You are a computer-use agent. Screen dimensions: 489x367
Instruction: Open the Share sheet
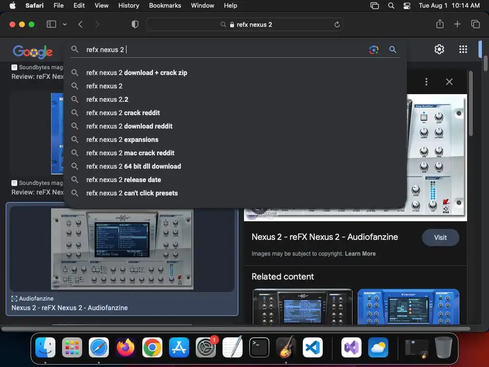point(440,24)
